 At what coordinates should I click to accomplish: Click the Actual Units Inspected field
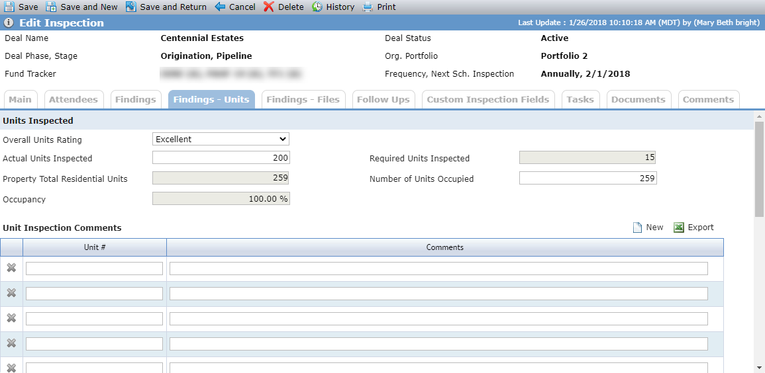click(221, 158)
